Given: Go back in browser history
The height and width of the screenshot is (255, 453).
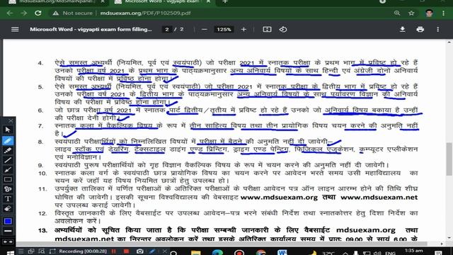Looking at the screenshot, I should tap(9, 13).
